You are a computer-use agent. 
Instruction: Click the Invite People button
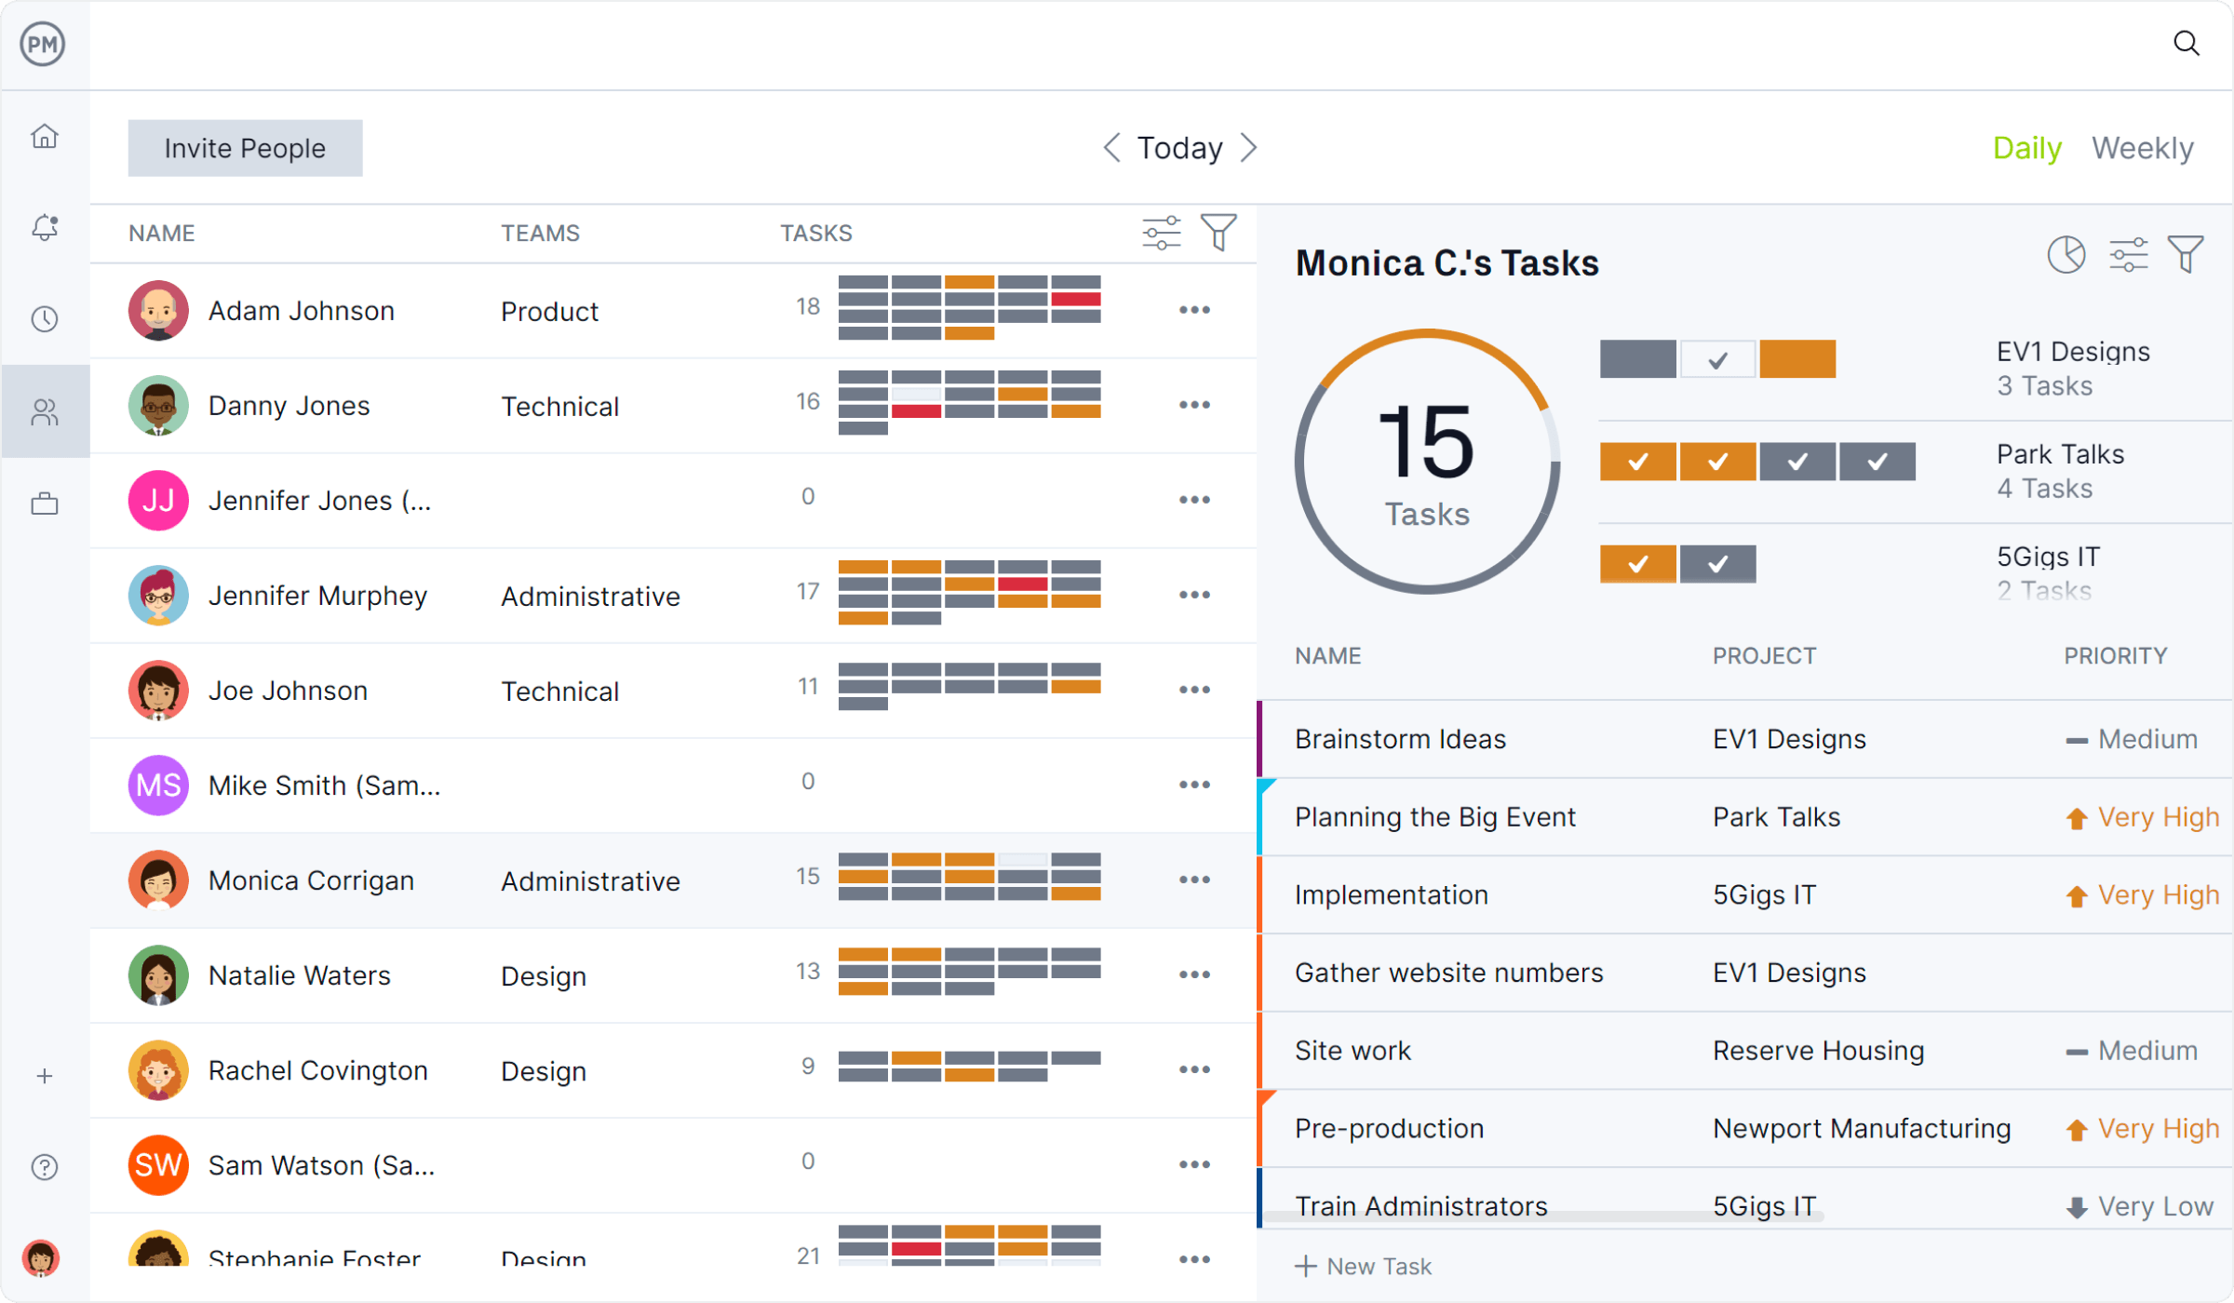(x=245, y=148)
